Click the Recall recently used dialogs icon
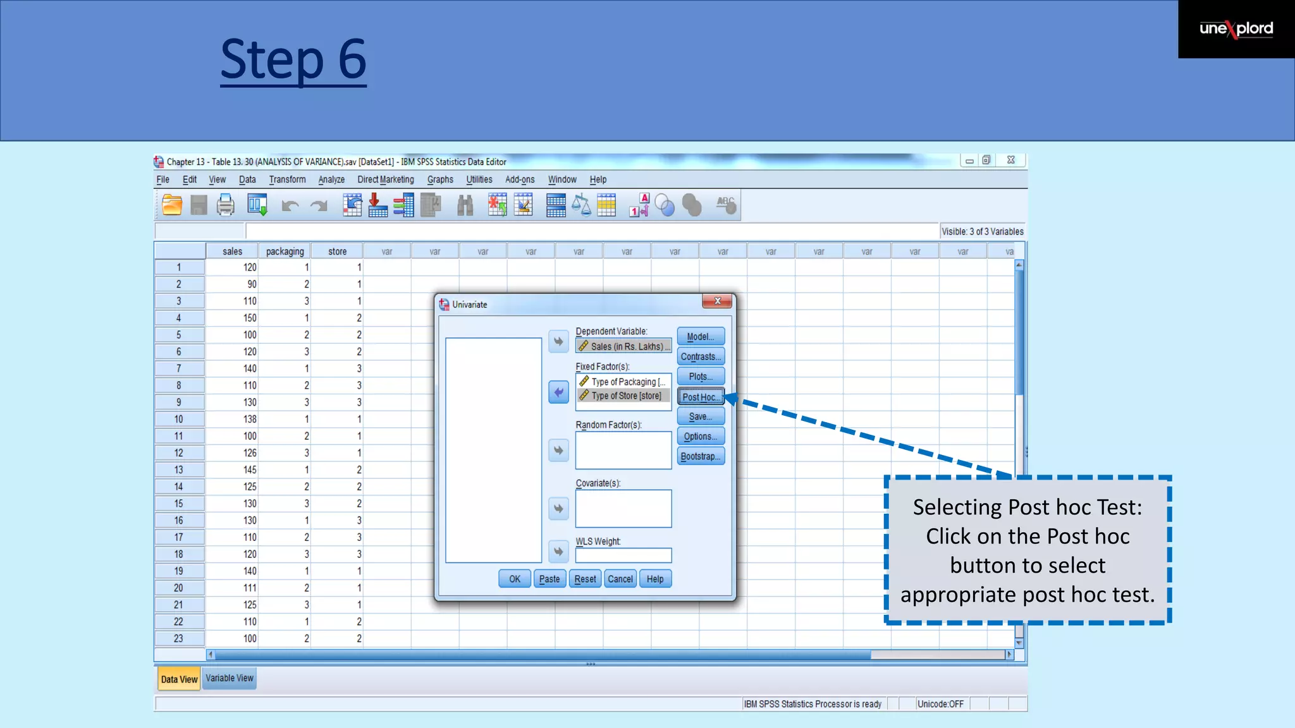 pyautogui.click(x=257, y=205)
